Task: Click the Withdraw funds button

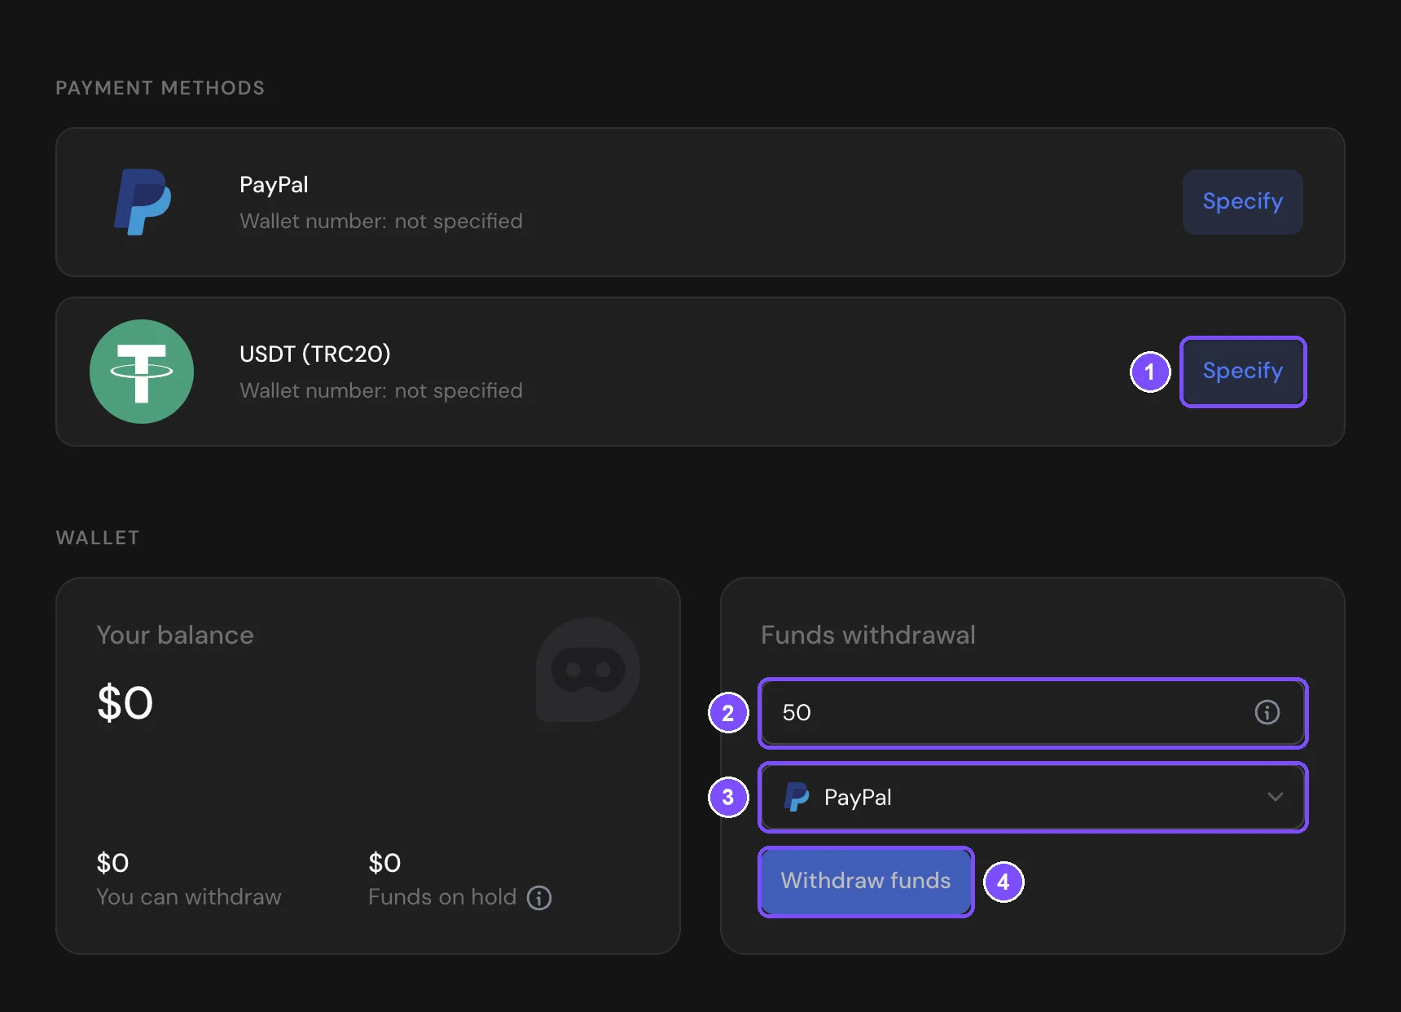Action: click(x=866, y=881)
